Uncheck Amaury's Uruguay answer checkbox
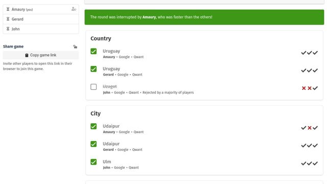Screen dimensions: 327x184 coord(94,51)
